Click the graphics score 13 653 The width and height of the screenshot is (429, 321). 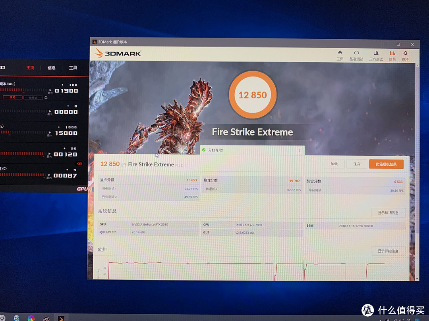tap(191, 180)
